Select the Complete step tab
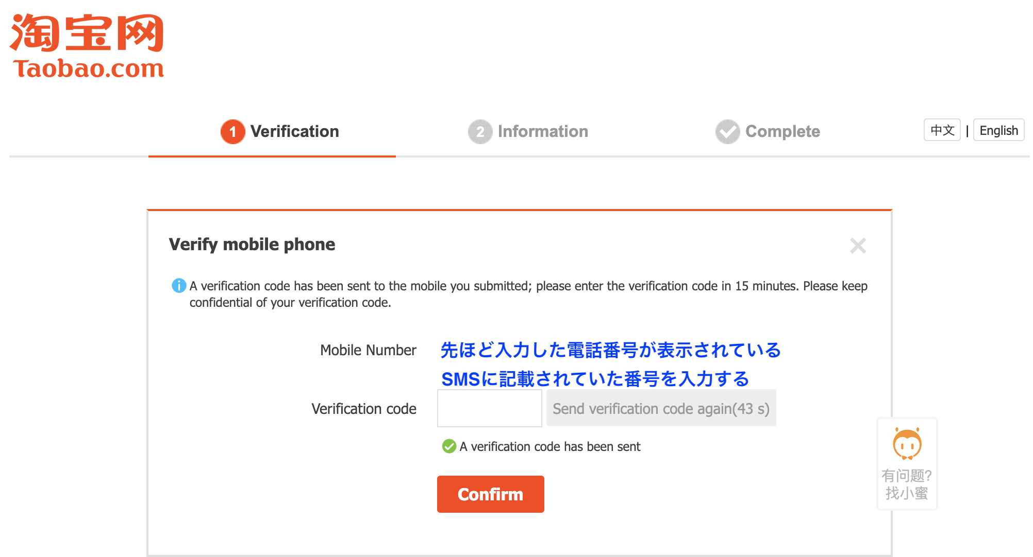The width and height of the screenshot is (1033, 557). pos(768,132)
